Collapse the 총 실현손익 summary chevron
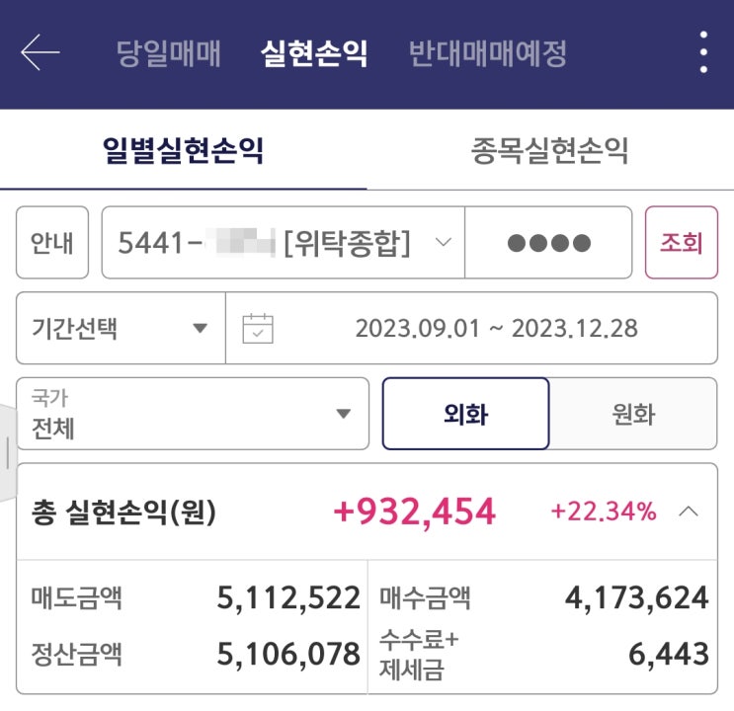Image resolution: width=734 pixels, height=711 pixels. (x=689, y=512)
